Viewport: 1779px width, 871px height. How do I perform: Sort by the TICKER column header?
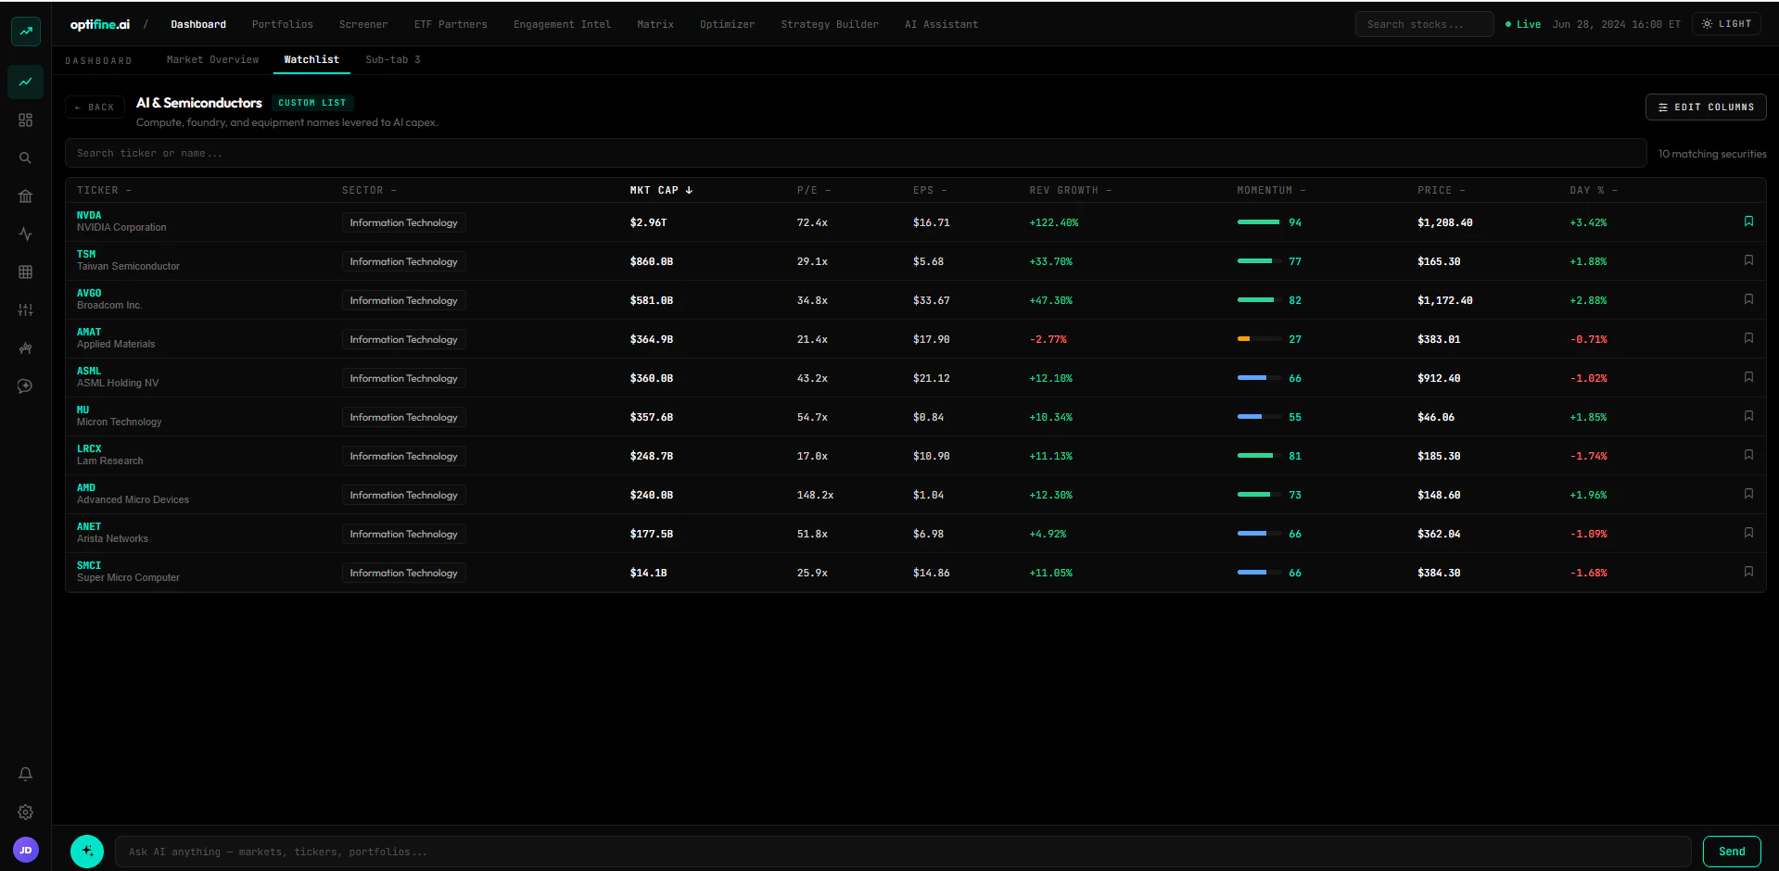point(104,190)
